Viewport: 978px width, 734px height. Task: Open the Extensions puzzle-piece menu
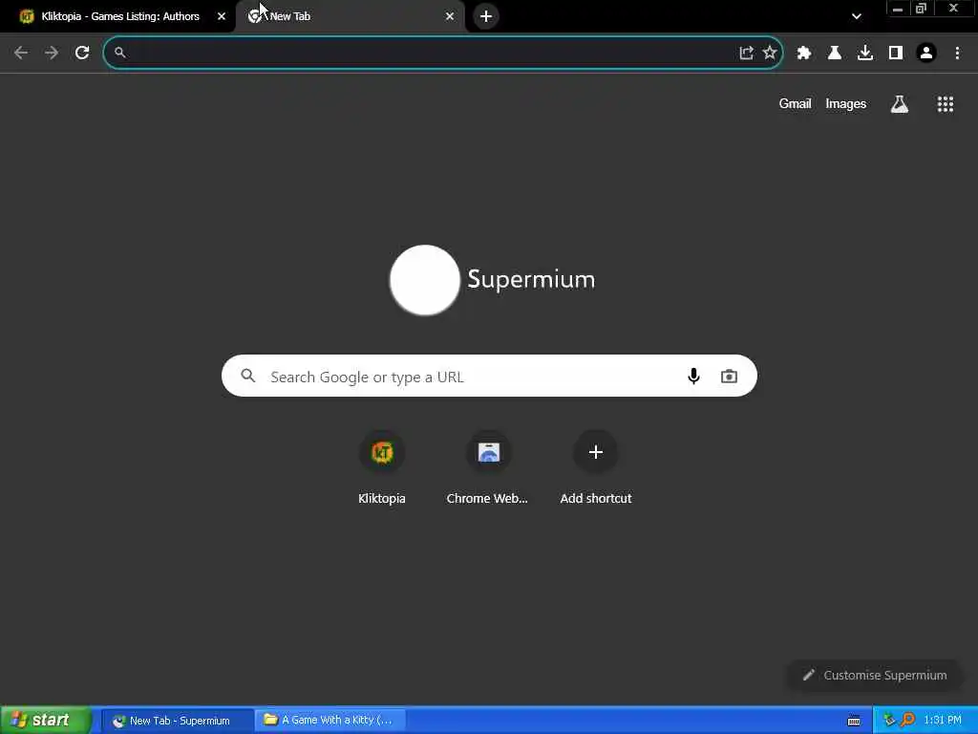pos(804,54)
